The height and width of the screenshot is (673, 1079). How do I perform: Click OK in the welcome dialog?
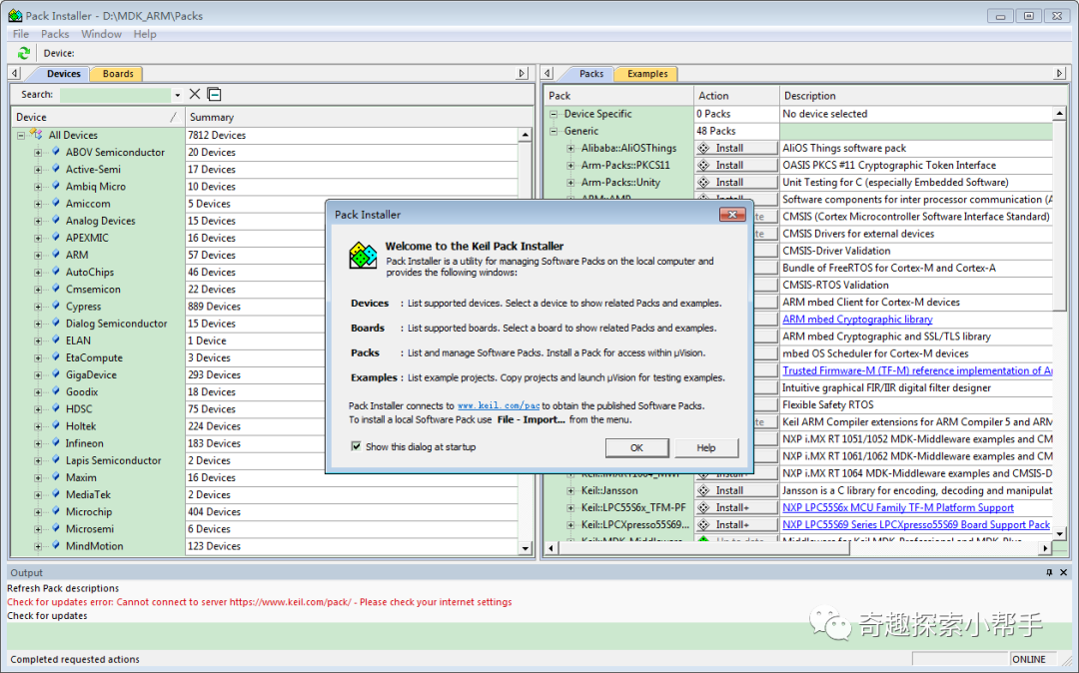pyautogui.click(x=636, y=447)
